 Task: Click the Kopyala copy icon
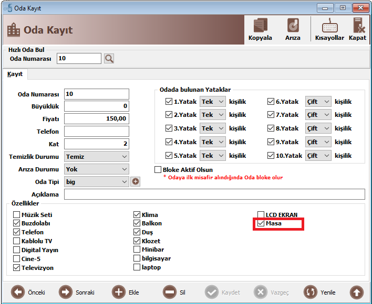coord(260,25)
